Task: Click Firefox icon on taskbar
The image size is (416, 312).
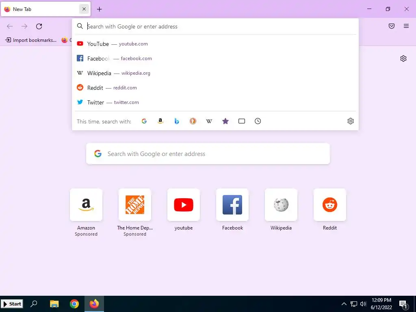Action: 94,304
